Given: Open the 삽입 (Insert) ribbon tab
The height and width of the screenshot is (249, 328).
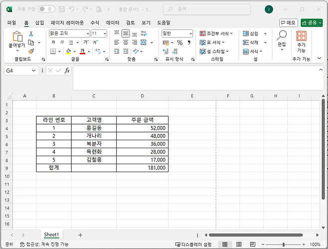Looking at the screenshot, I should tap(39, 22).
